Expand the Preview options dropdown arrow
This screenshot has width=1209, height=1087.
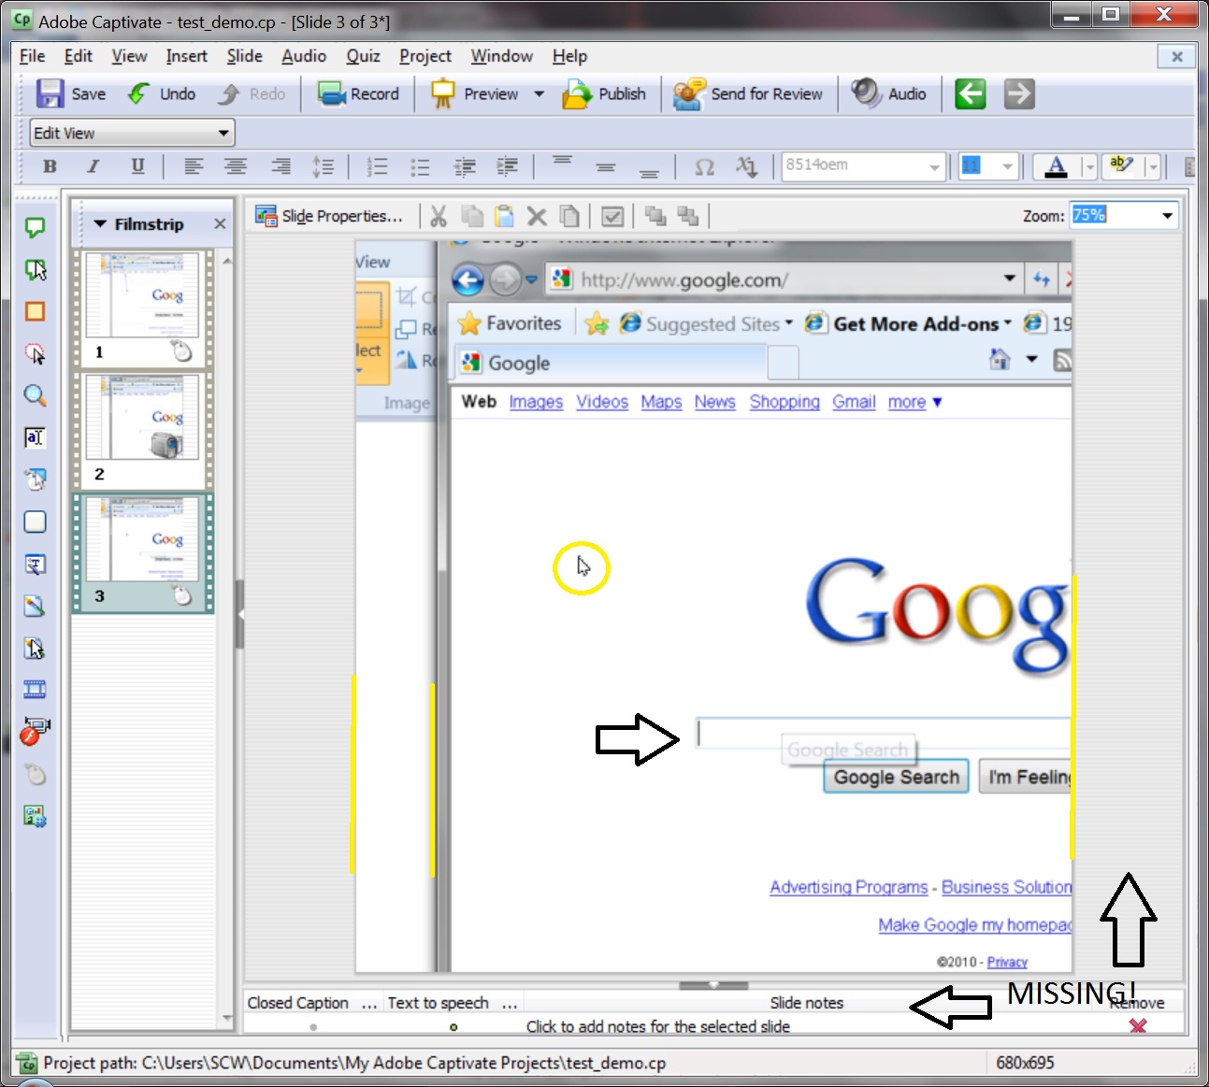(x=540, y=93)
